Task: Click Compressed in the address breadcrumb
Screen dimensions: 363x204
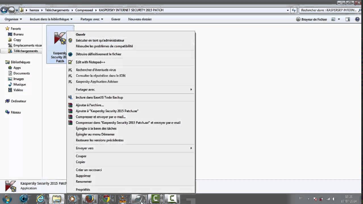Action: point(84,10)
